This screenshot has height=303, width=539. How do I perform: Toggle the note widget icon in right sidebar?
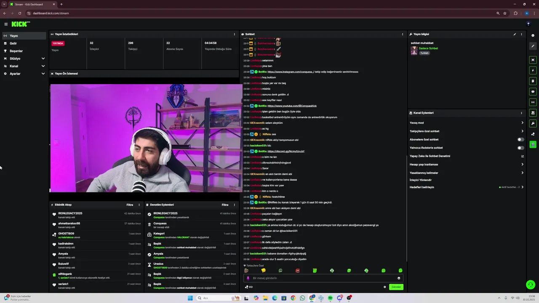pyautogui.click(x=533, y=81)
